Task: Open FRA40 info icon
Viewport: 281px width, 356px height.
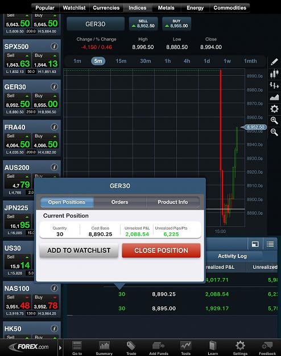Action: [54, 126]
